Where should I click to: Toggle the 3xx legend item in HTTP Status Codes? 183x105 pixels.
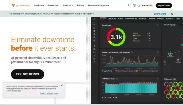coord(110,97)
